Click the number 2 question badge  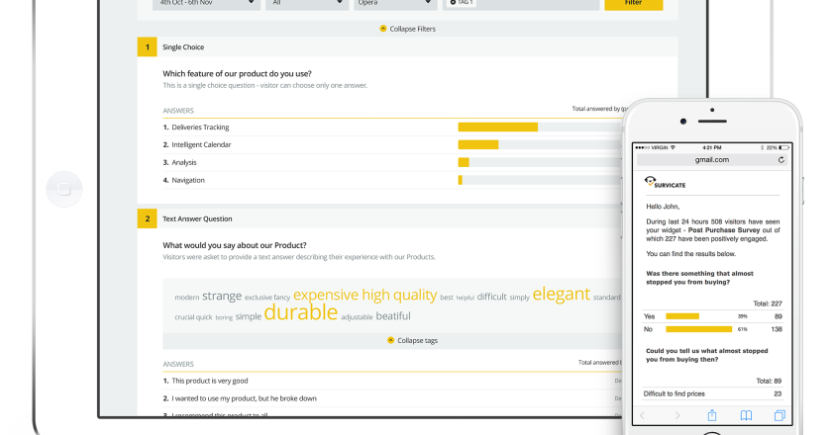[x=147, y=218]
